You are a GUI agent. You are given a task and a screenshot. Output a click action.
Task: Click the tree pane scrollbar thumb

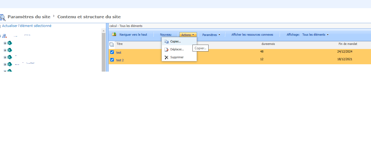click(103, 52)
